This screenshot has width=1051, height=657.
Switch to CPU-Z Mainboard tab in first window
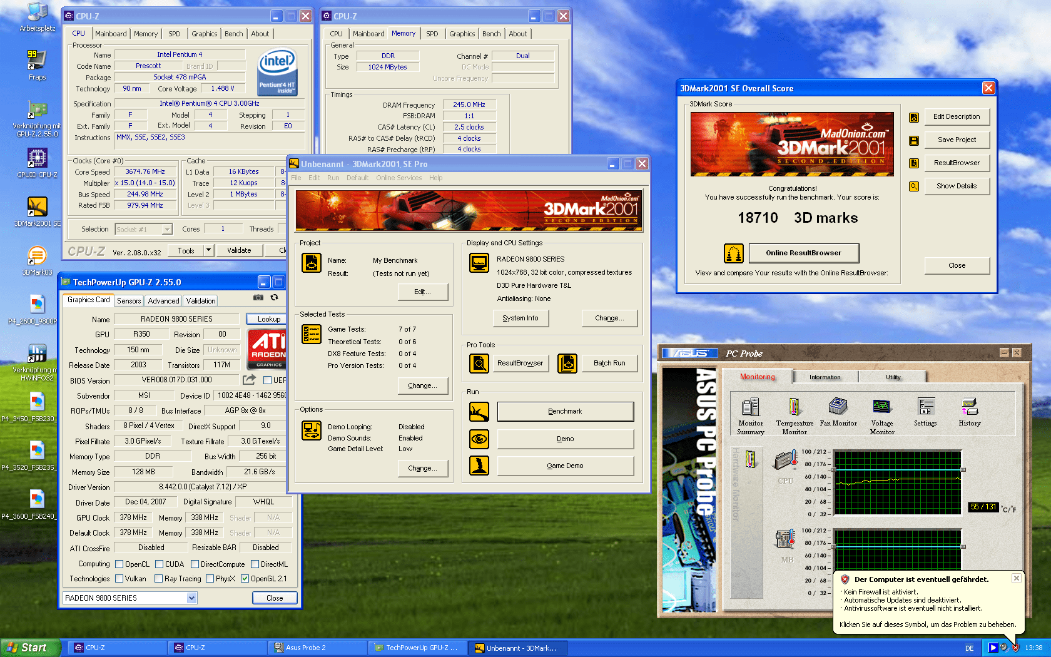tap(111, 34)
